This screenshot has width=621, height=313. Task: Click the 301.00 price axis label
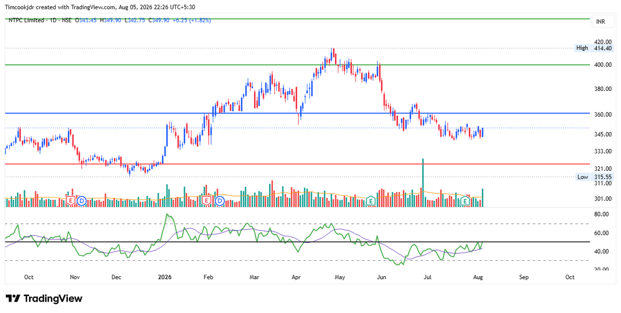(603, 199)
